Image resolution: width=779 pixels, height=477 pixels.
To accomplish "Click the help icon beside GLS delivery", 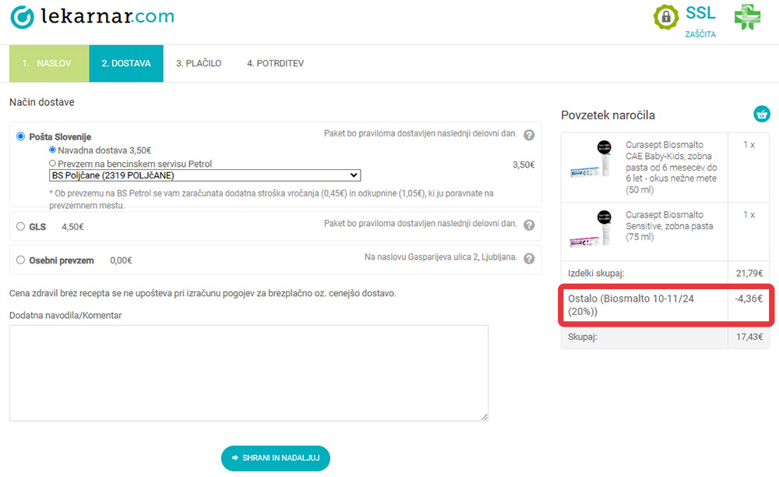I will tap(529, 225).
